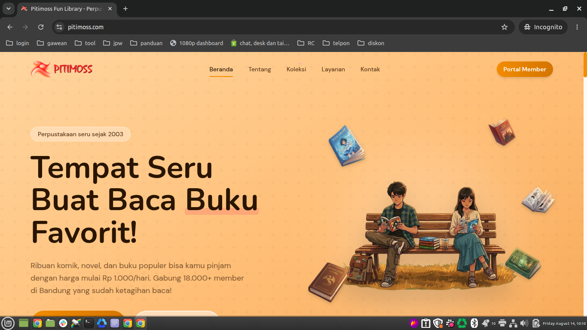
Task: Open the shield security tray icon
Action: 438,323
